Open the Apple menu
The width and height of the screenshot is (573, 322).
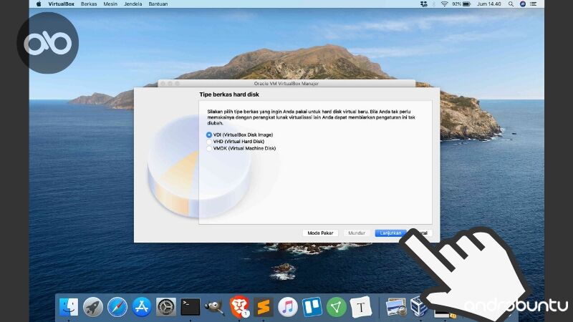[x=39, y=4]
